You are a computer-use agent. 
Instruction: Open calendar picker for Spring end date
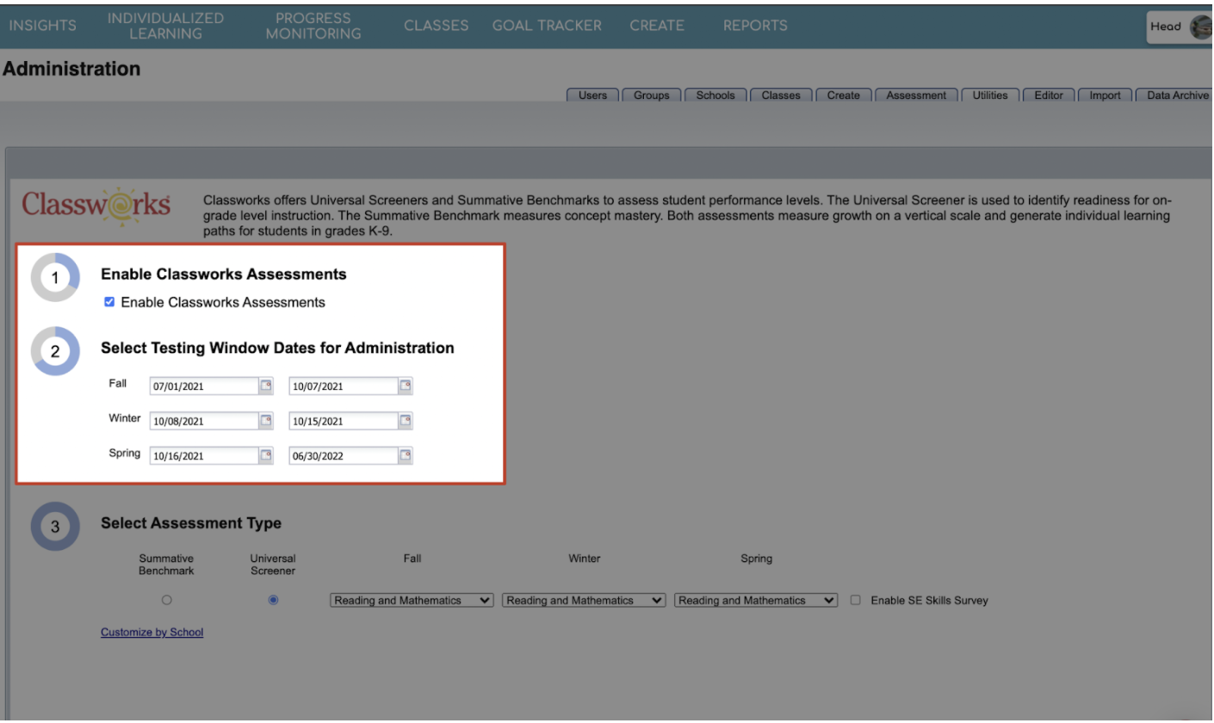click(406, 455)
